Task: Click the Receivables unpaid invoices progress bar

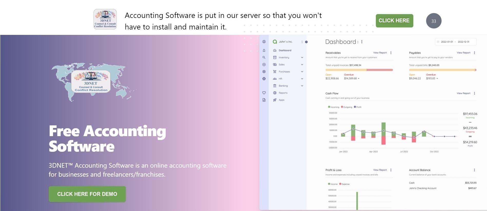Action: [x=359, y=70]
